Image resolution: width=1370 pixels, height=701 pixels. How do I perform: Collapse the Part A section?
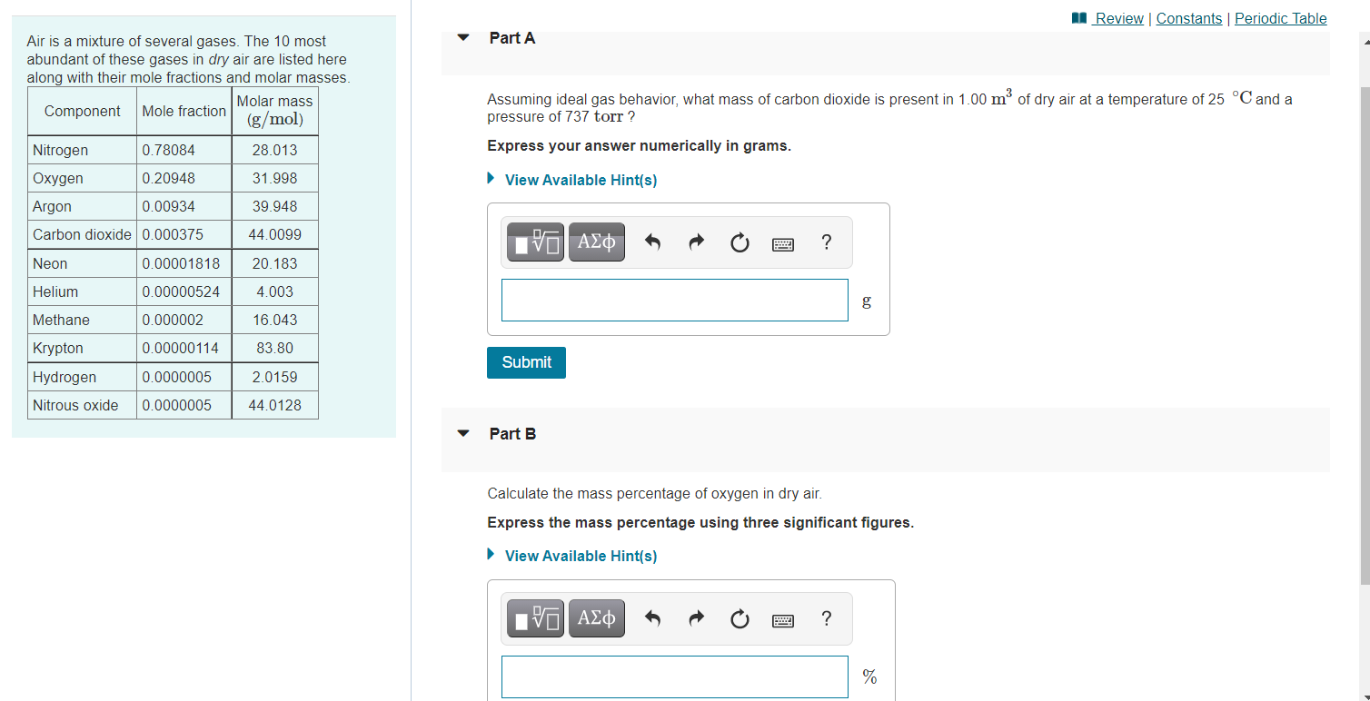tap(463, 38)
